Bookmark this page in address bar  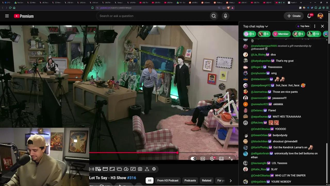click(x=92, y=8)
